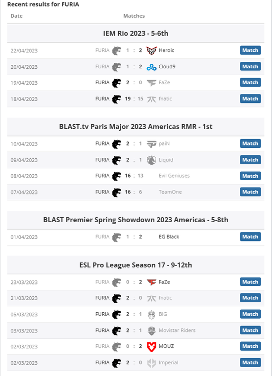Open IEM Rio 2023 event header

tap(136, 33)
